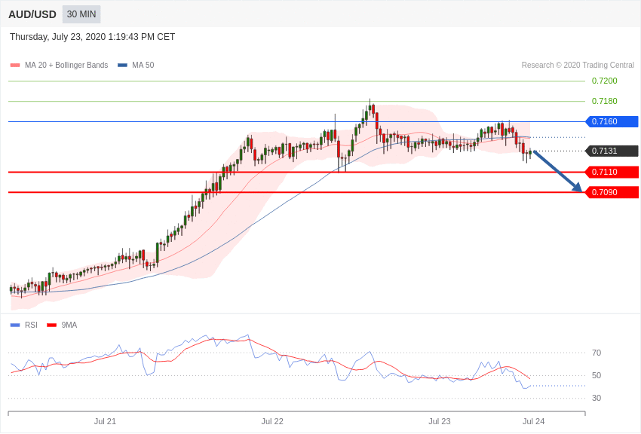Click the RSI 70 axis value
Image resolution: width=641 pixels, height=434 pixels.
597,353
